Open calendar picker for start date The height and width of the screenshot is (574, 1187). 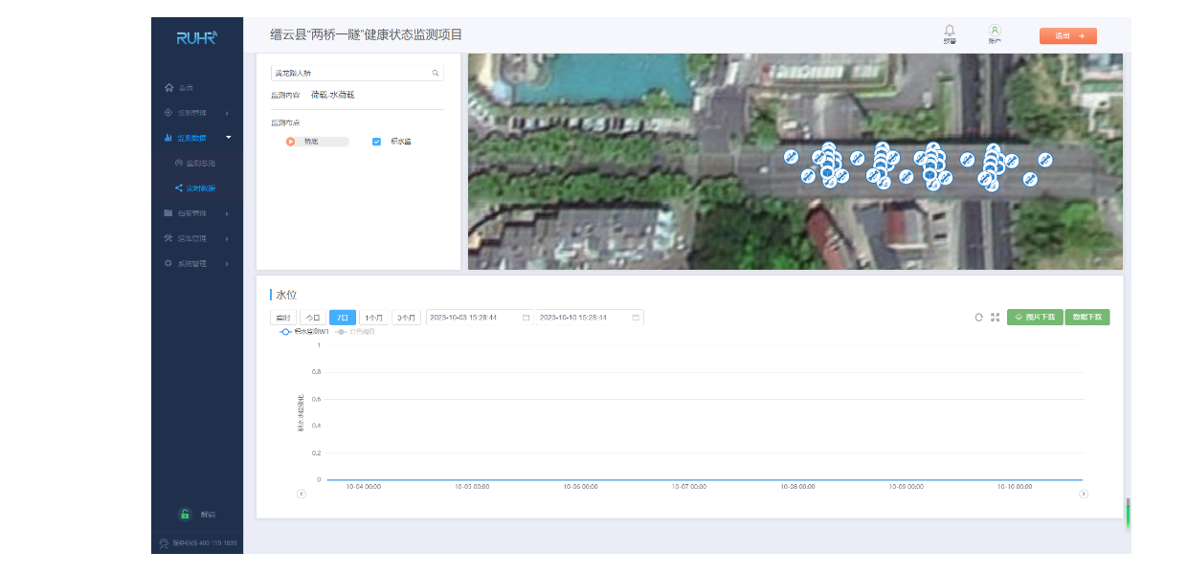coord(526,317)
